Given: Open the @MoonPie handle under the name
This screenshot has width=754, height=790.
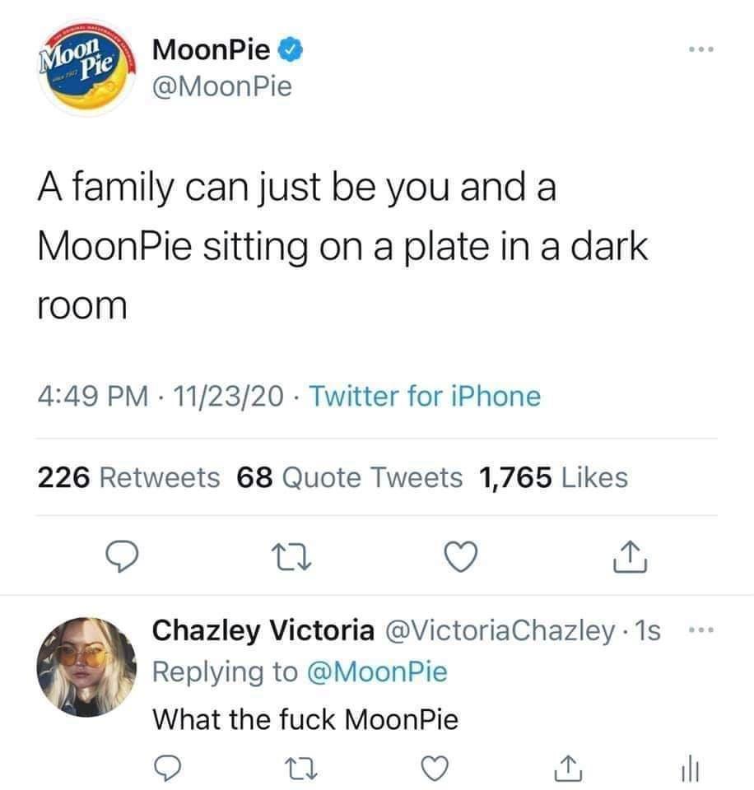Looking at the screenshot, I should (x=222, y=86).
